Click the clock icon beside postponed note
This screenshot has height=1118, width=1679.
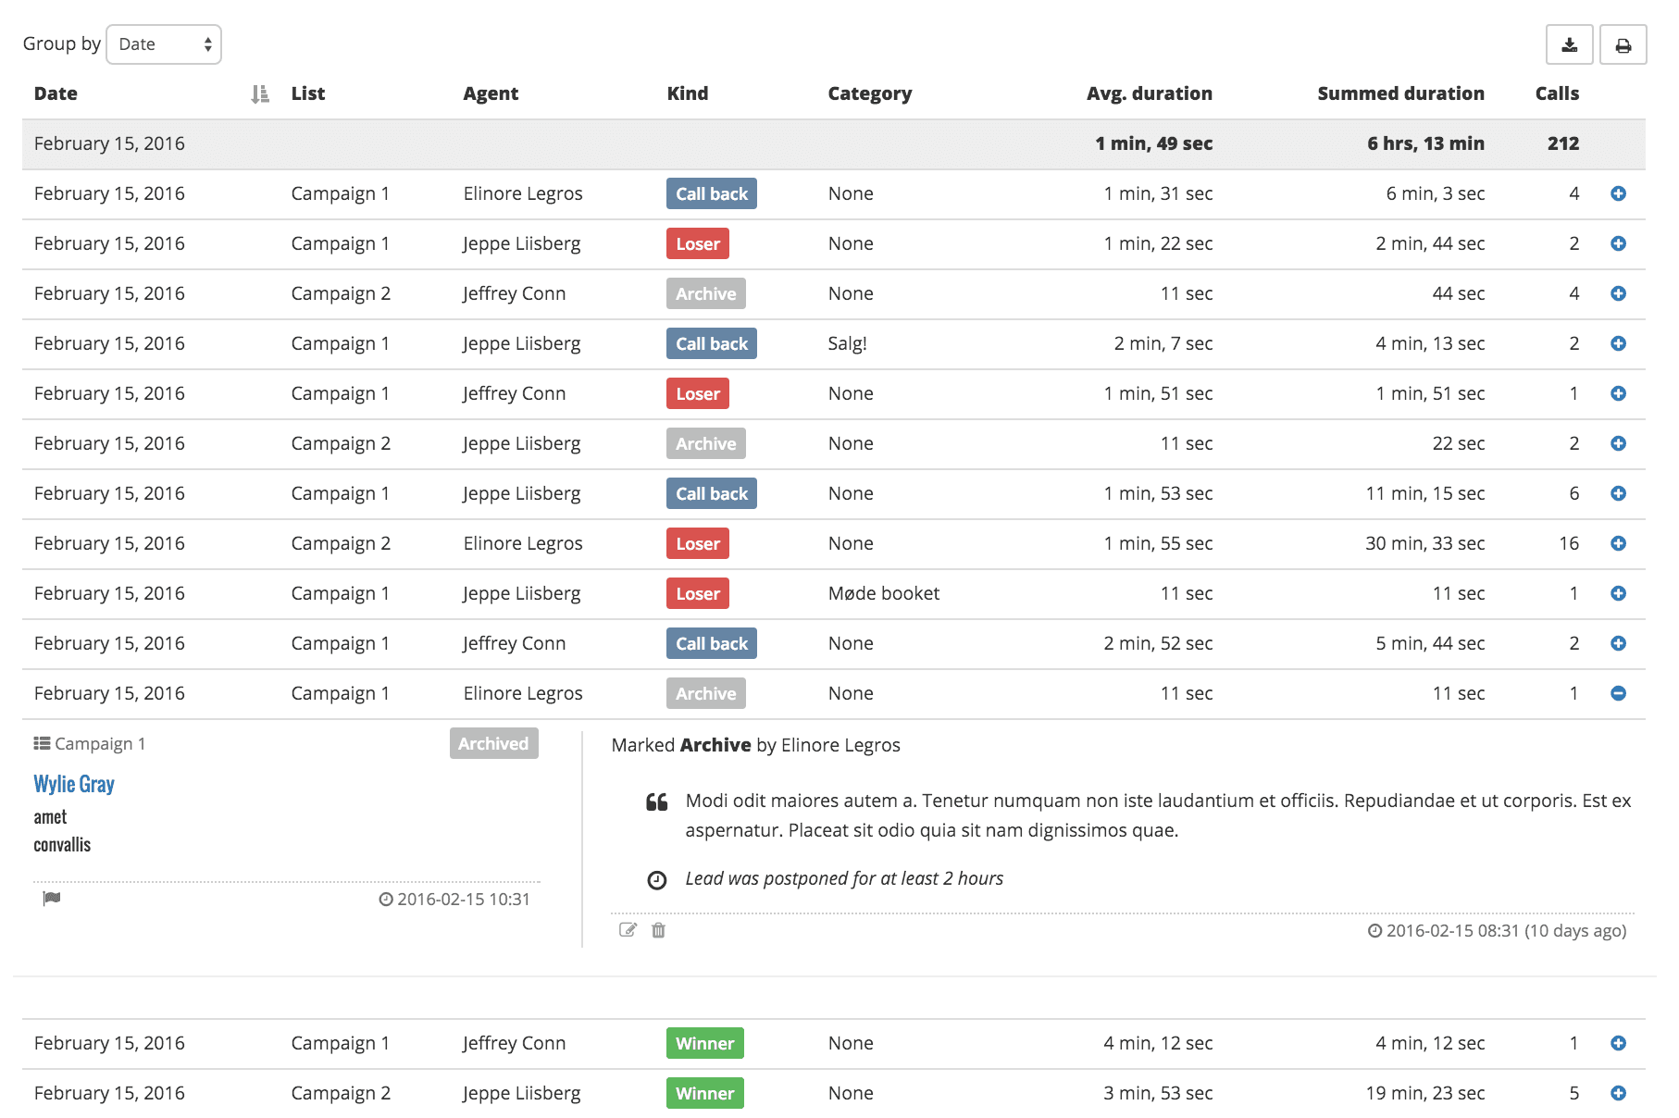click(x=656, y=879)
